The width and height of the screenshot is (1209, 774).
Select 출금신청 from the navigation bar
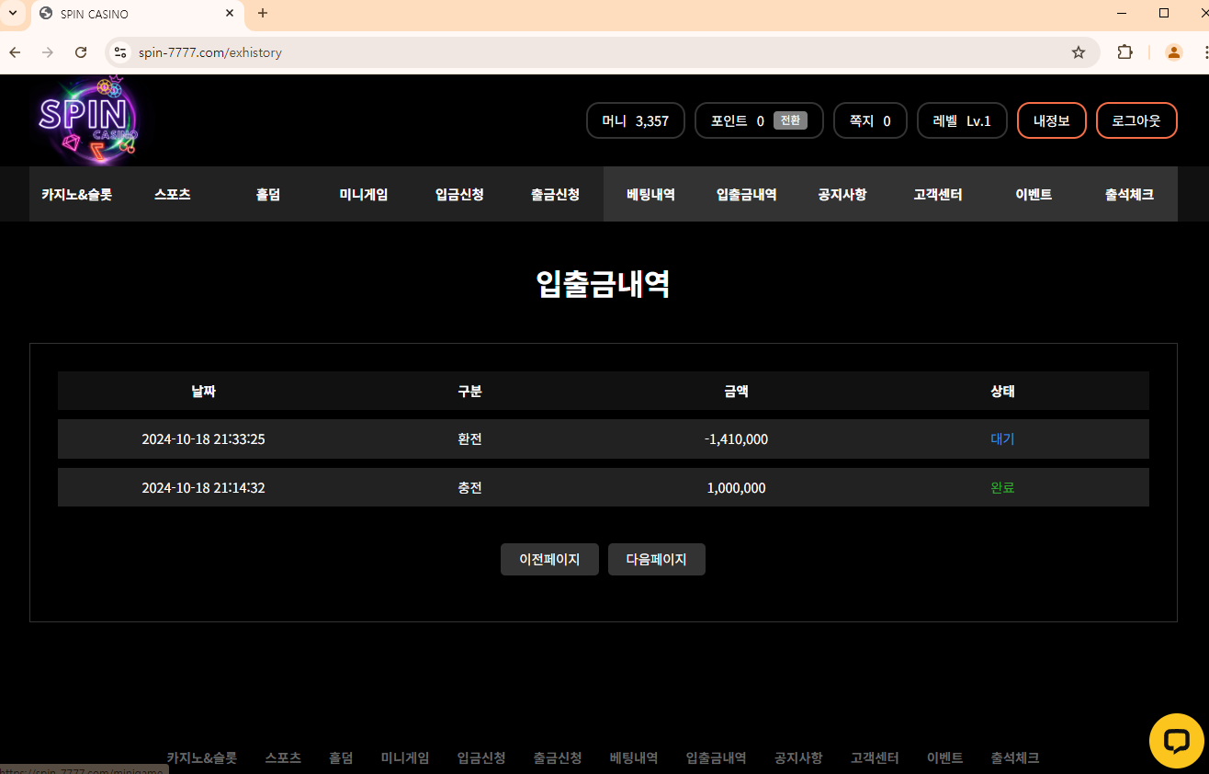point(555,194)
